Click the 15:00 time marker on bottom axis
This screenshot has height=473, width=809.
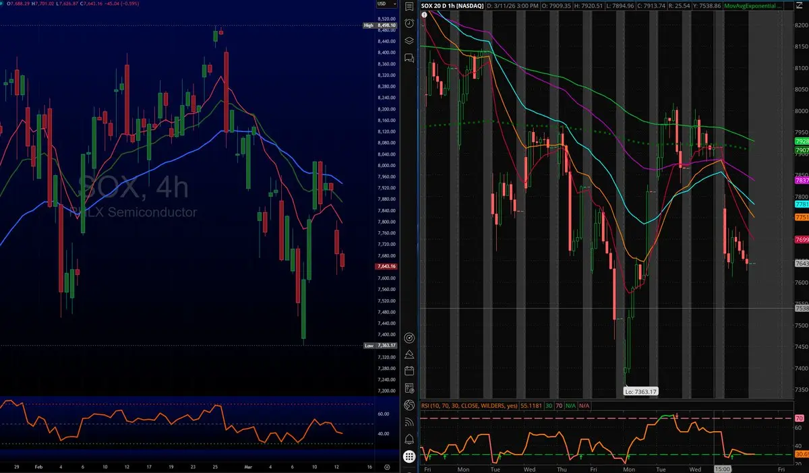click(724, 468)
